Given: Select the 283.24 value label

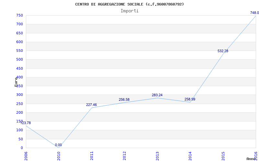Looking at the screenshot, I should click(x=157, y=95).
